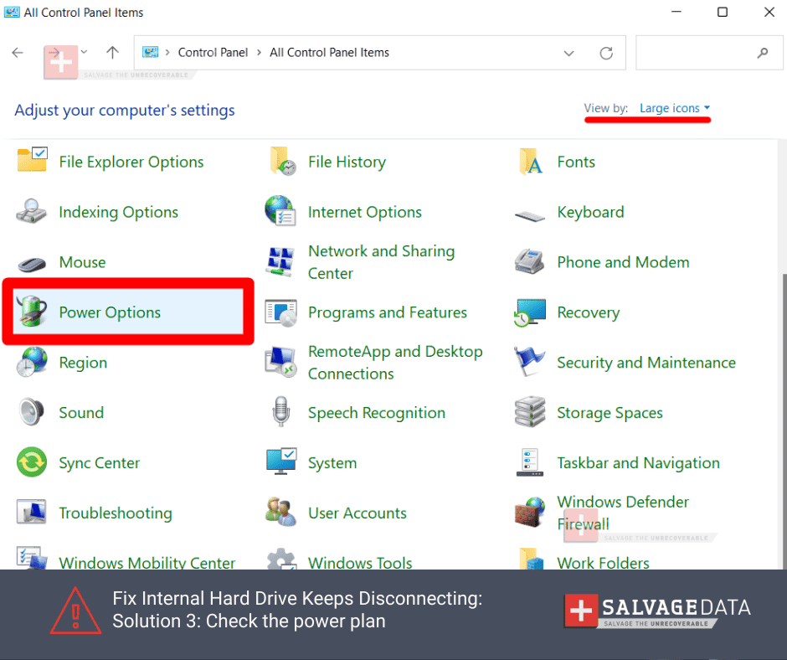The width and height of the screenshot is (787, 660).
Task: Click the Programs and Features icon
Action: click(x=281, y=312)
